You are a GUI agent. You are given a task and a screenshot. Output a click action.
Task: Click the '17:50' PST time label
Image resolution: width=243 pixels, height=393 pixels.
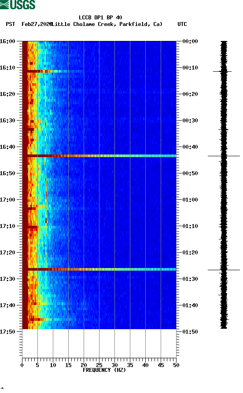tap(7, 331)
